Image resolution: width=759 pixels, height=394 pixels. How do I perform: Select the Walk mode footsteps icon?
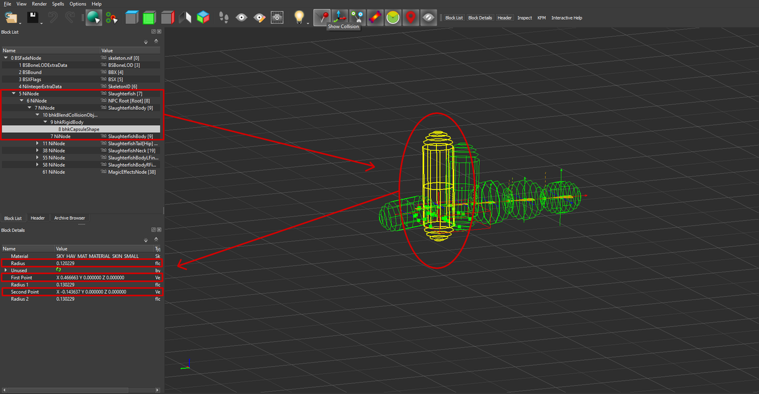pyautogui.click(x=224, y=18)
